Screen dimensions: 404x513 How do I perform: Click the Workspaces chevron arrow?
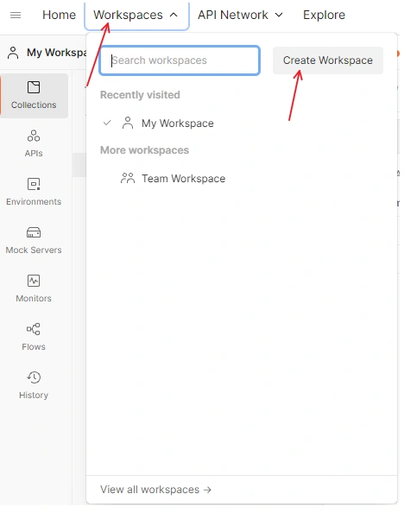coord(174,15)
